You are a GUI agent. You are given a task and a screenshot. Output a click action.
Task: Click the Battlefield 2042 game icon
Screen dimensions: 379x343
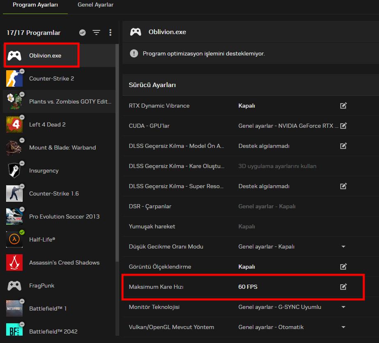(x=14, y=329)
